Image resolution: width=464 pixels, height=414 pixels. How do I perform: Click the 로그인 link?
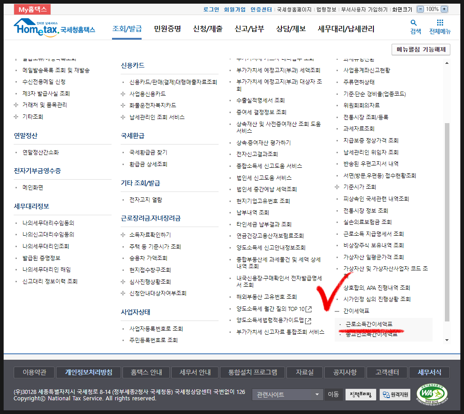211,9
